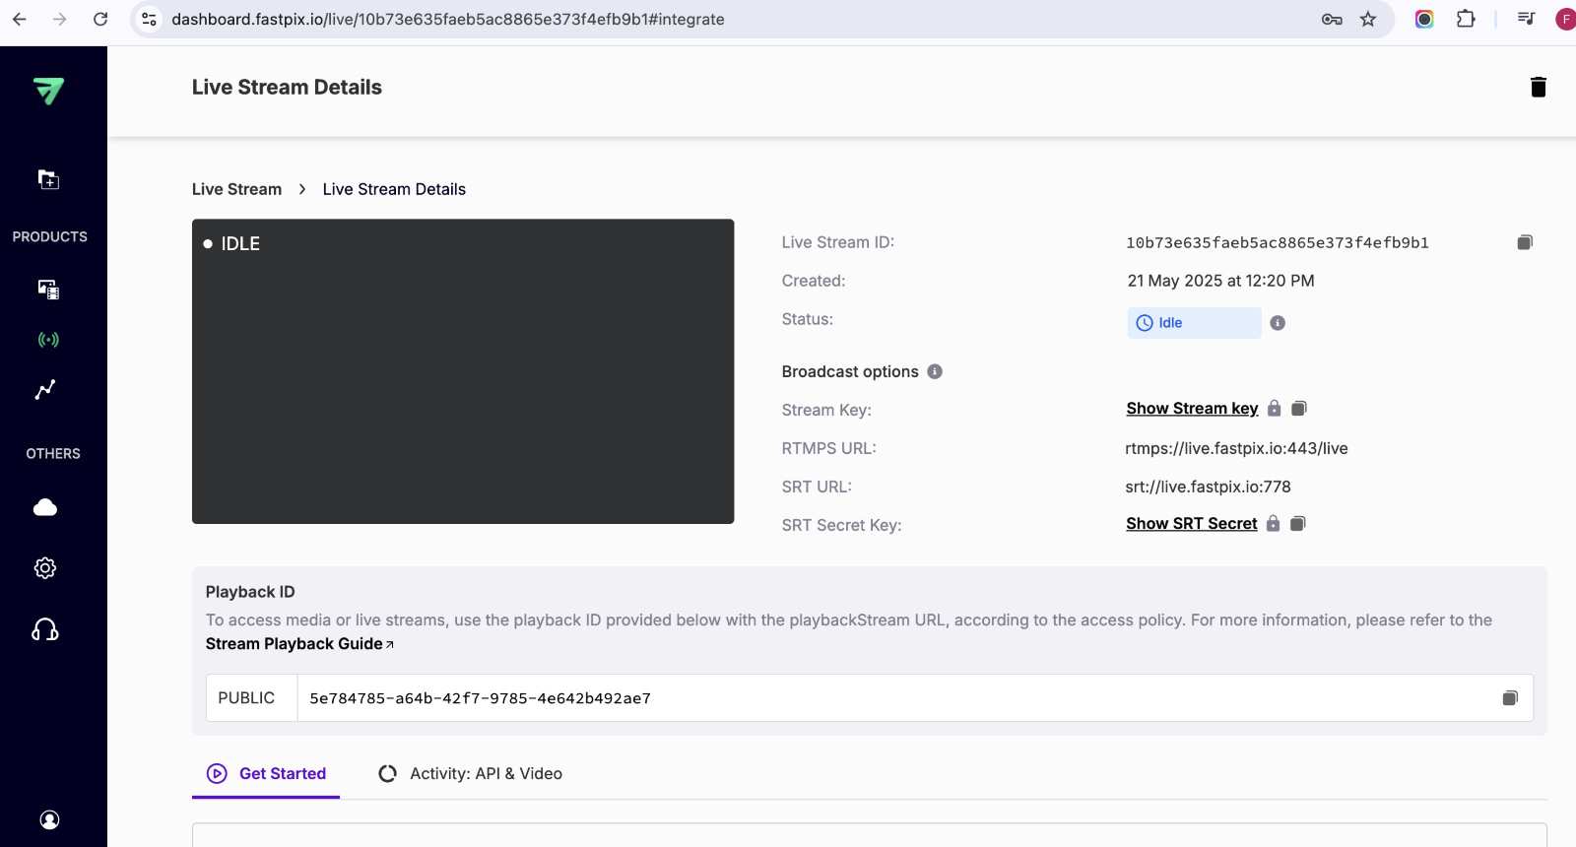Click the lock icon beside Show Stream key
Image resolution: width=1576 pixels, height=847 pixels.
click(1275, 408)
